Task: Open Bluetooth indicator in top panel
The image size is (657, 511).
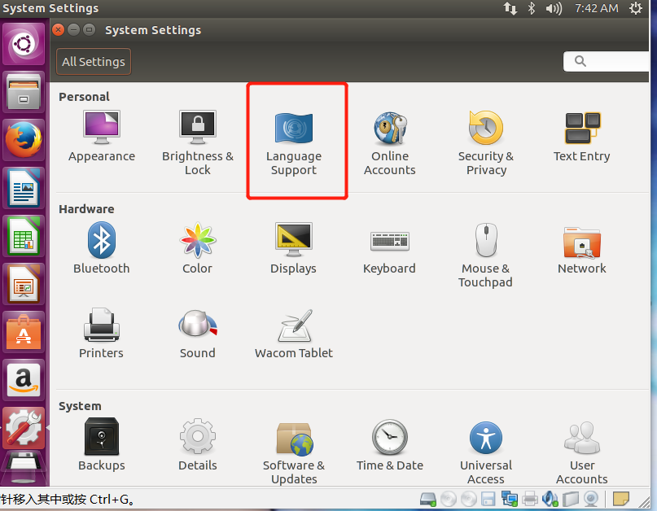Action: 532,8
